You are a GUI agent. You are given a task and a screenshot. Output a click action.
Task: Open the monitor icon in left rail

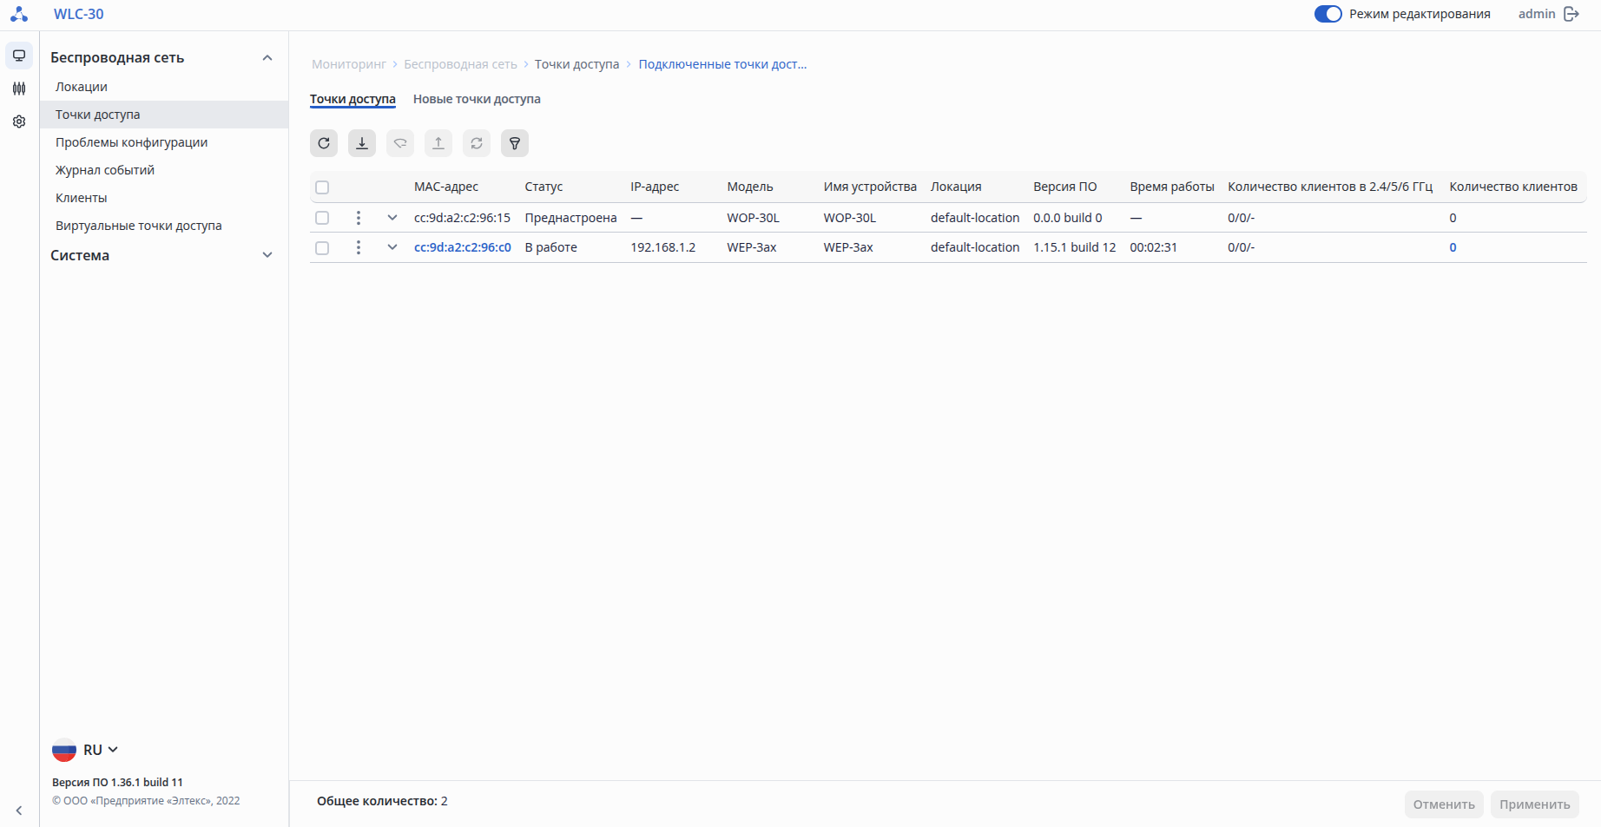point(19,56)
